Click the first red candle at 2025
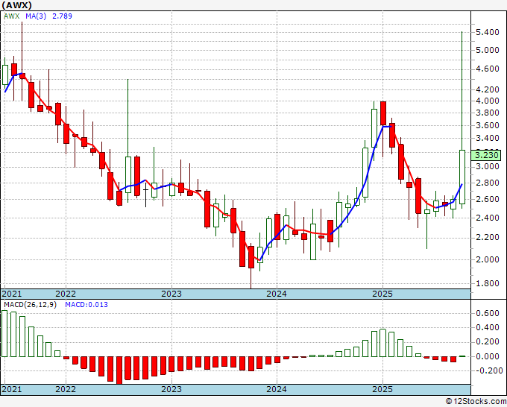Image resolution: width=507 pixels, height=407 pixels. [382, 113]
